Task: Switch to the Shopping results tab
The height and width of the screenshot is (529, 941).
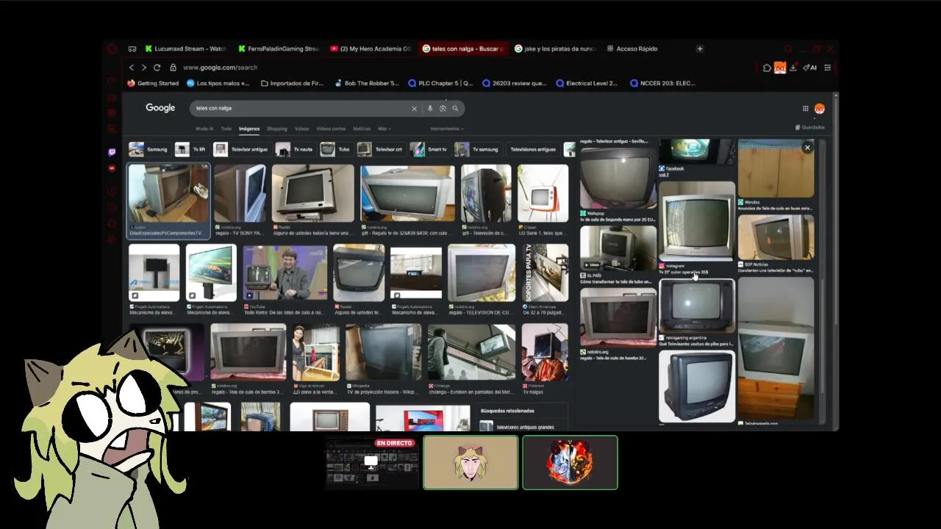Action: (277, 129)
